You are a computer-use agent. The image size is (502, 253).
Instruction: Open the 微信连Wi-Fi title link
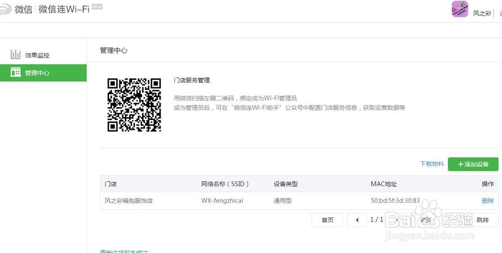[x=64, y=10]
